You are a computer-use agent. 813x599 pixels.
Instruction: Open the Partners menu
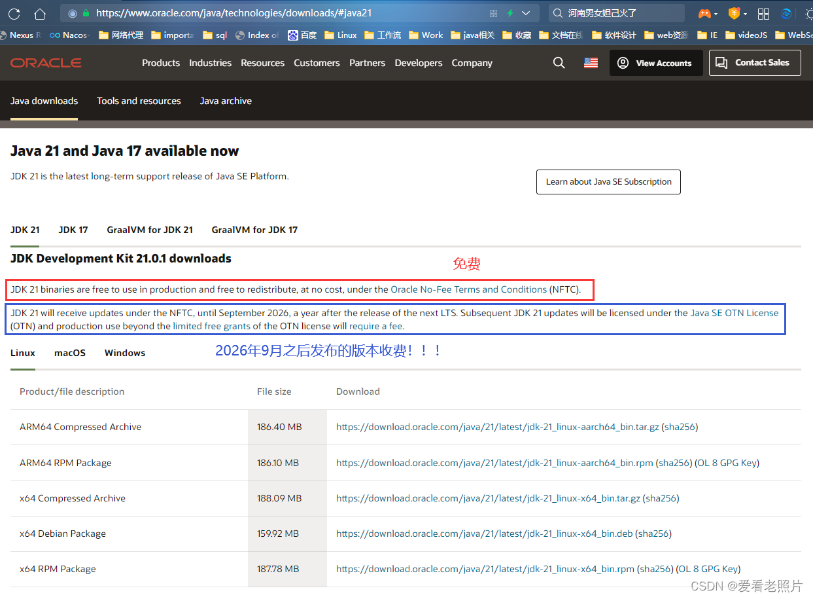367,63
